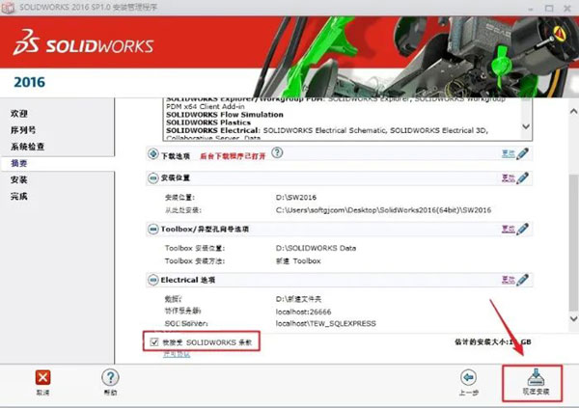Select the Serial Number step in the sidebar
This screenshot has width=579, height=408.
(23, 130)
